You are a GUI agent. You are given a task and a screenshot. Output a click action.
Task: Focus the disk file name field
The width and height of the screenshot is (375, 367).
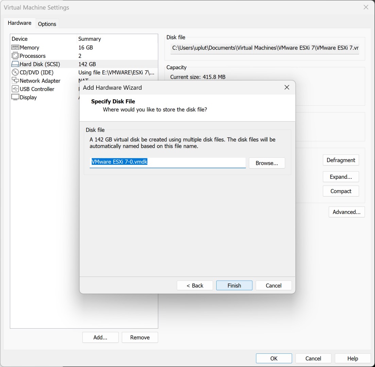(168, 162)
